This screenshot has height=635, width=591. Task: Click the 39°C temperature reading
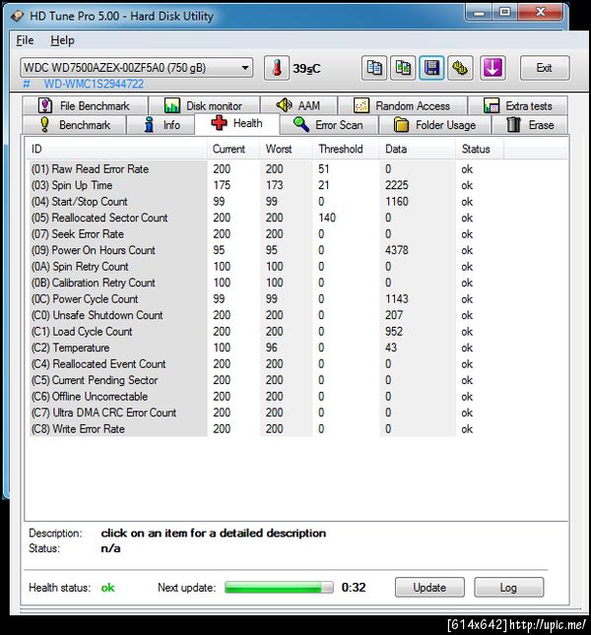click(306, 69)
